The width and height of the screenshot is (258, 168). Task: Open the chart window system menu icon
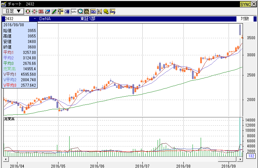[3, 4]
